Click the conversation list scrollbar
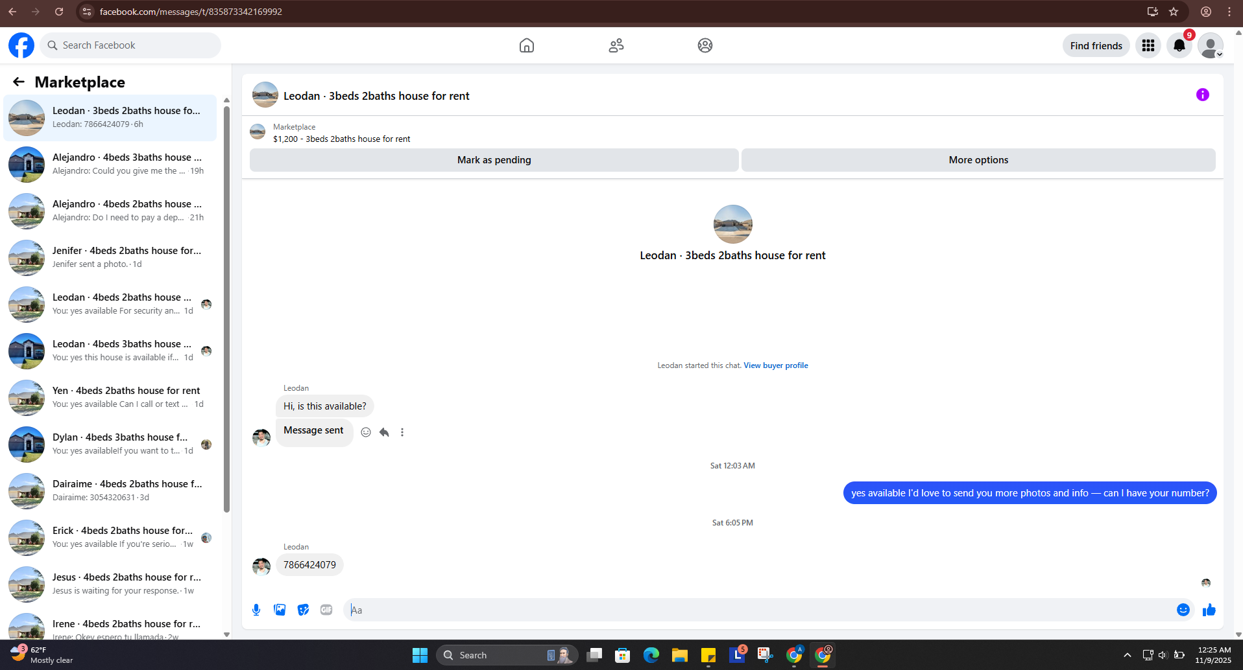Image resolution: width=1243 pixels, height=670 pixels. pos(226,308)
